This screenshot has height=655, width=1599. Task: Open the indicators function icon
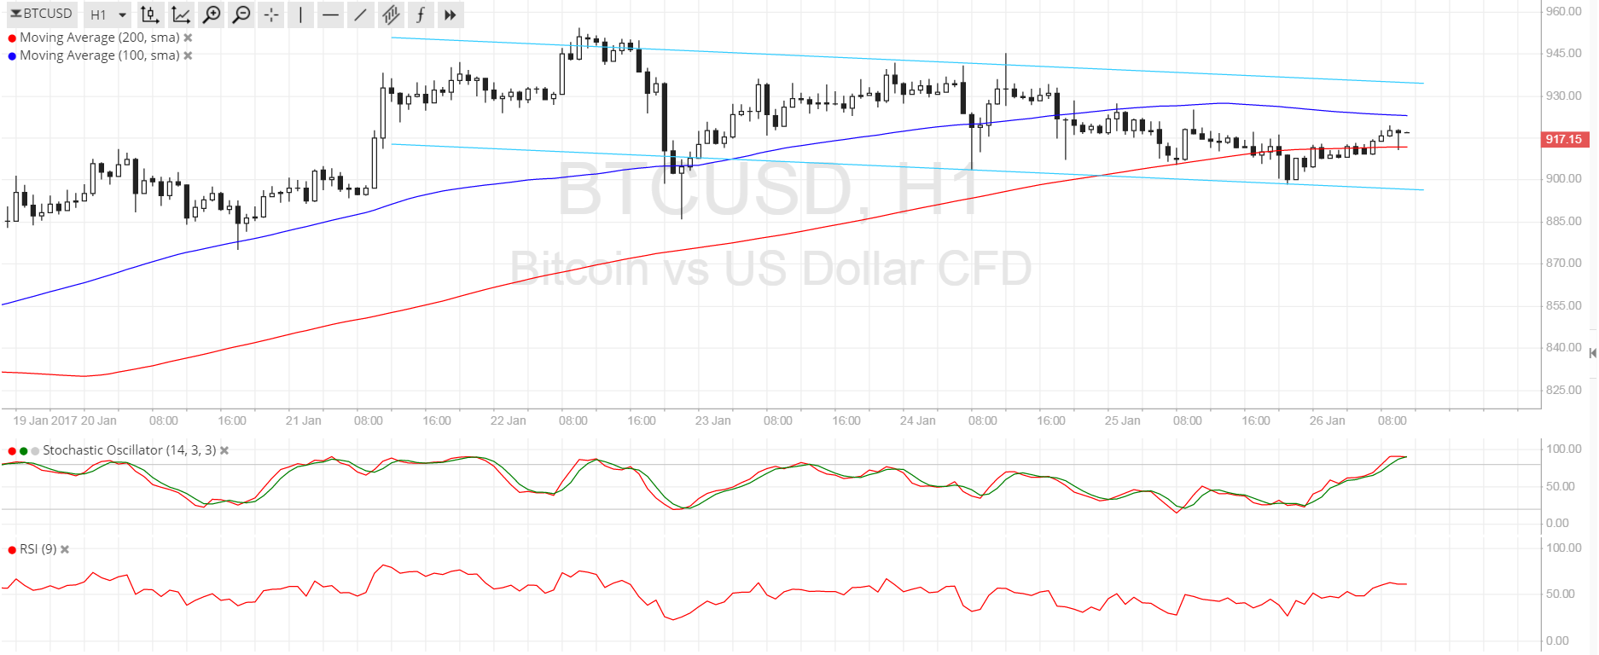(x=421, y=14)
